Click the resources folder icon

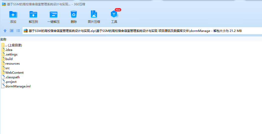pyautogui.click(x=3, y=64)
